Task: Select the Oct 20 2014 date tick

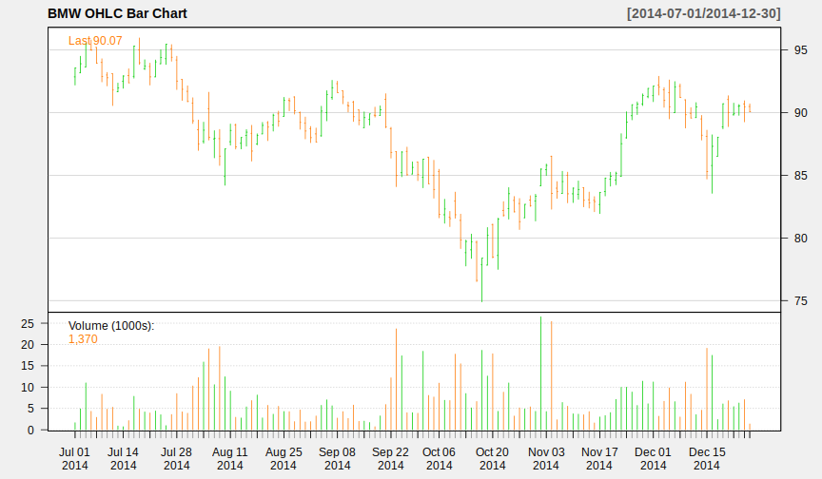Action: pos(492,458)
